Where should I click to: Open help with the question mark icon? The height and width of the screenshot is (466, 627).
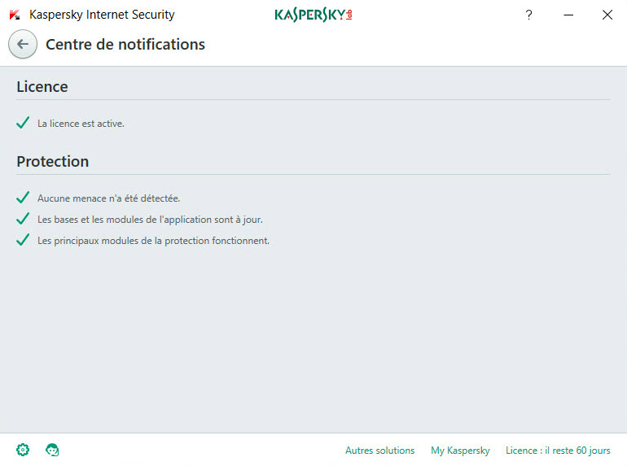[528, 15]
